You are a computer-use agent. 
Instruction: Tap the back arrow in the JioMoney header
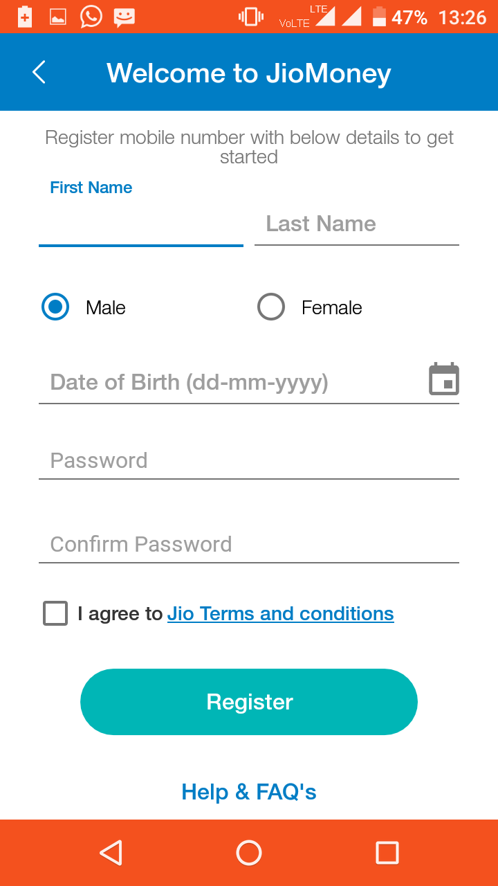[x=38, y=71]
